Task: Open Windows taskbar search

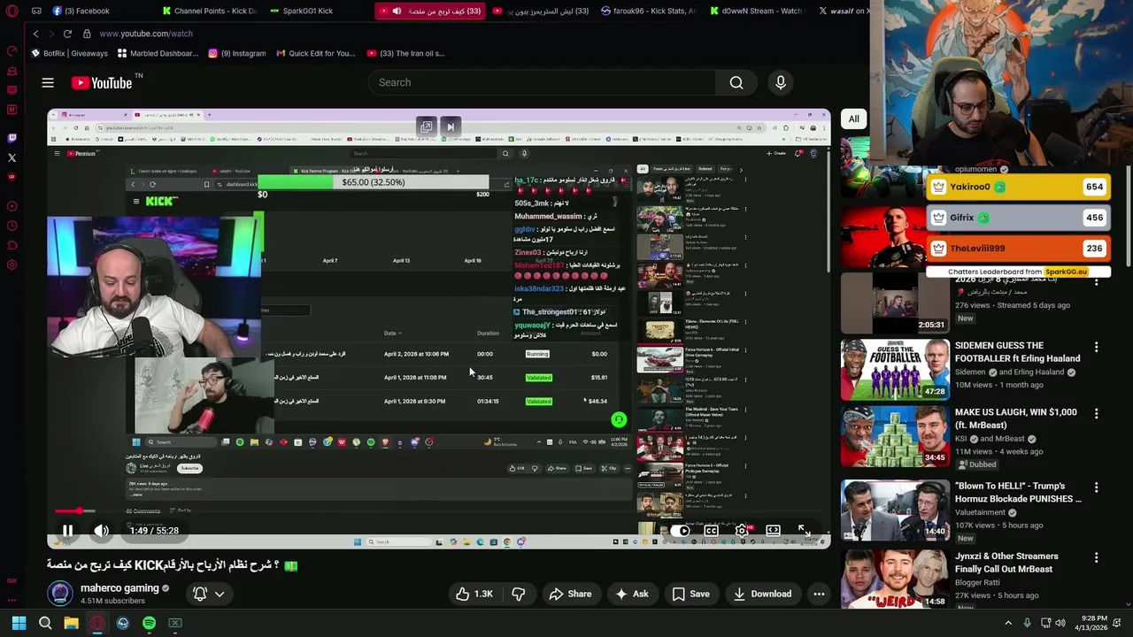Action: coord(45,623)
